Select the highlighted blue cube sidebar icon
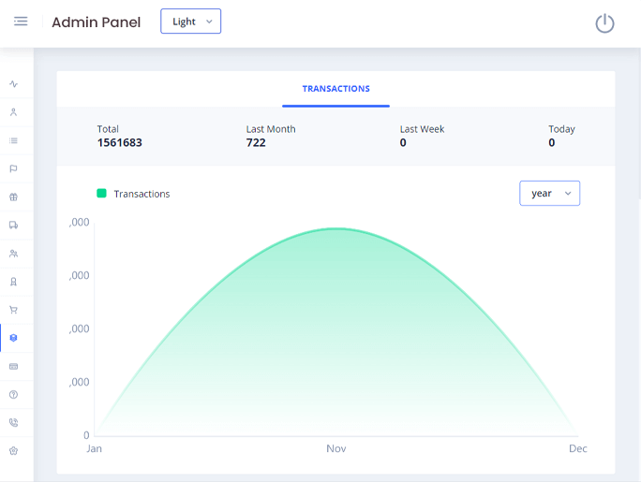This screenshot has width=641, height=482. (13, 338)
